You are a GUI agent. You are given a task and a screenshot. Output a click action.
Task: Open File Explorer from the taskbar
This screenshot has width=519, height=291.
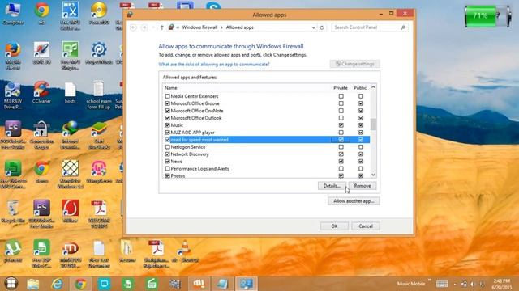click(33, 284)
